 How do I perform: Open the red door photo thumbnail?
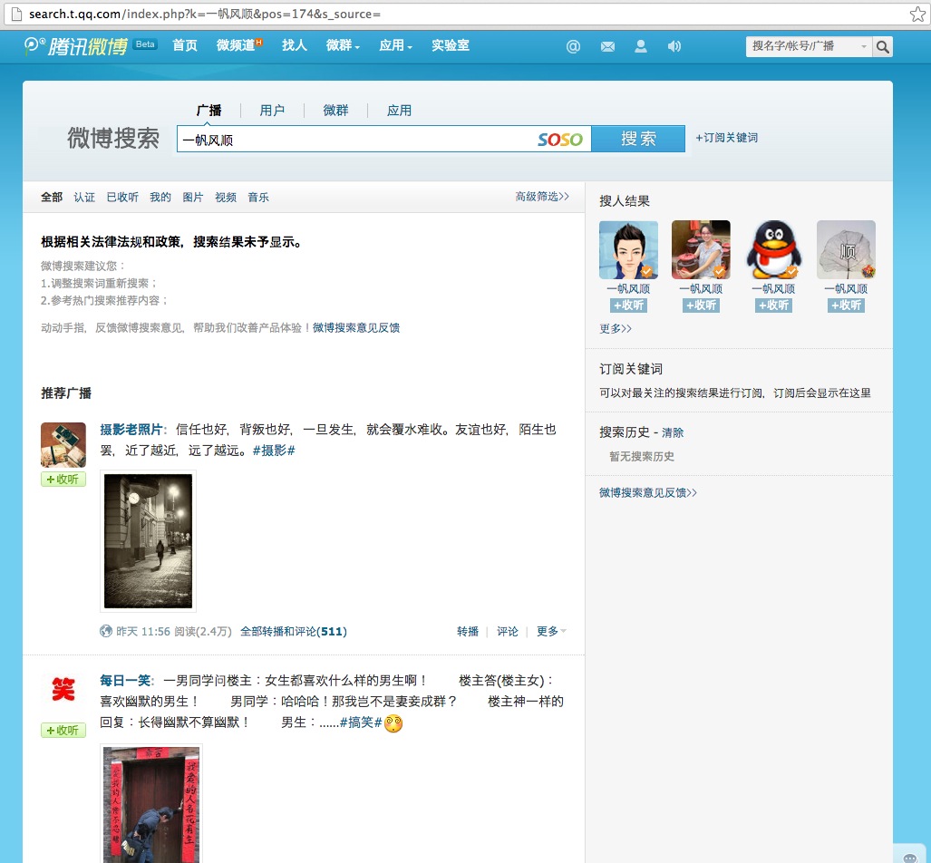[x=151, y=803]
